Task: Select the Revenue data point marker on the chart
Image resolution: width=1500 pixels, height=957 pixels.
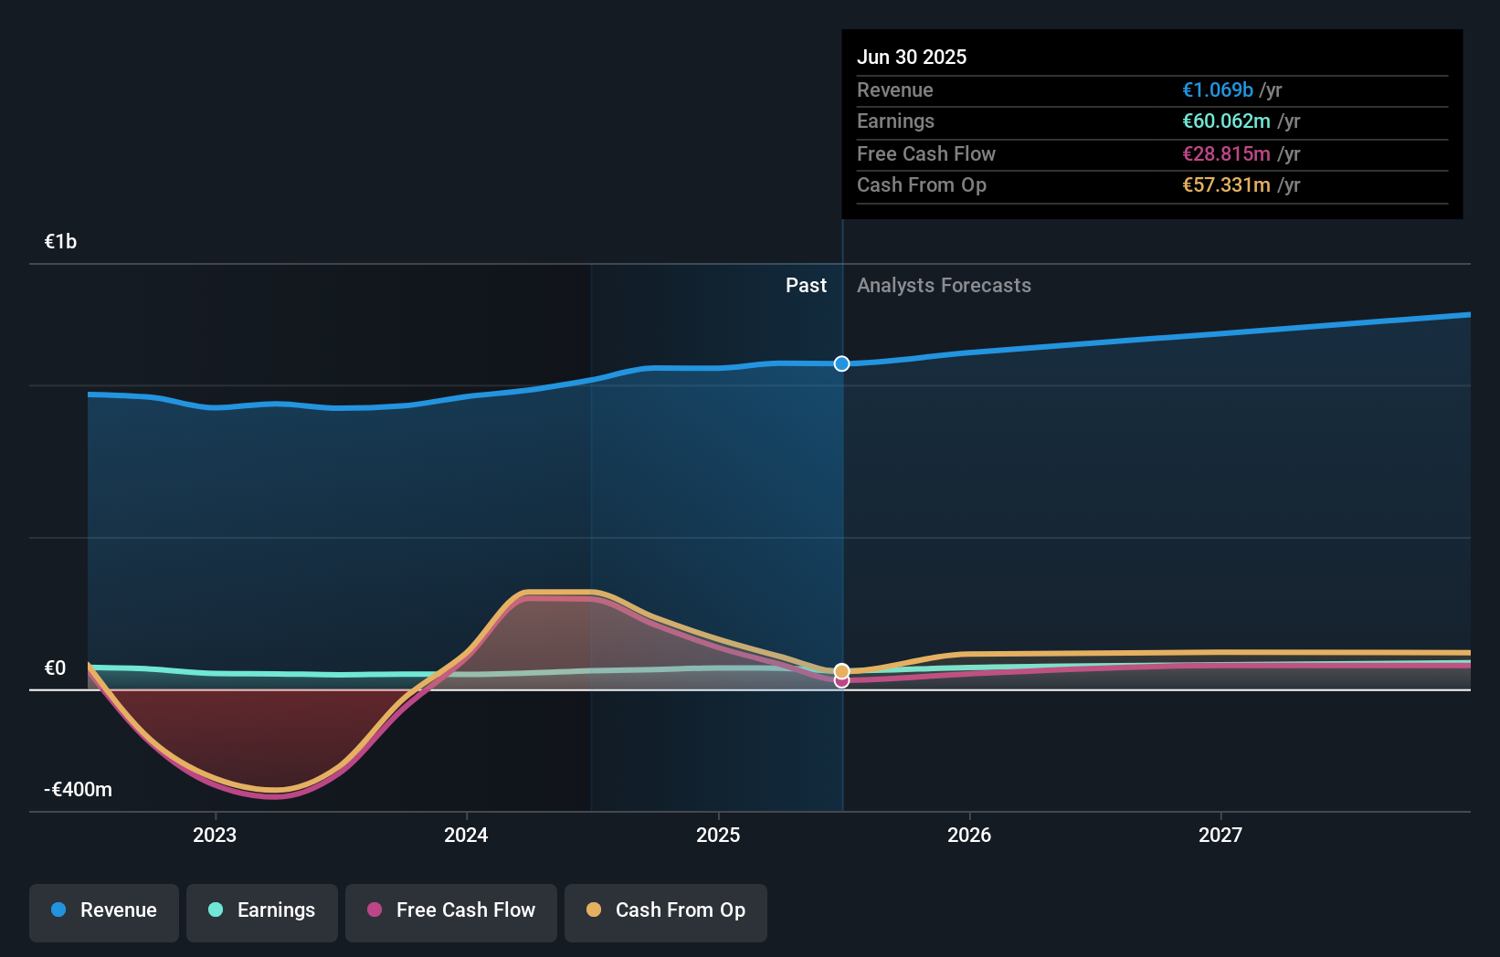Action: (840, 363)
